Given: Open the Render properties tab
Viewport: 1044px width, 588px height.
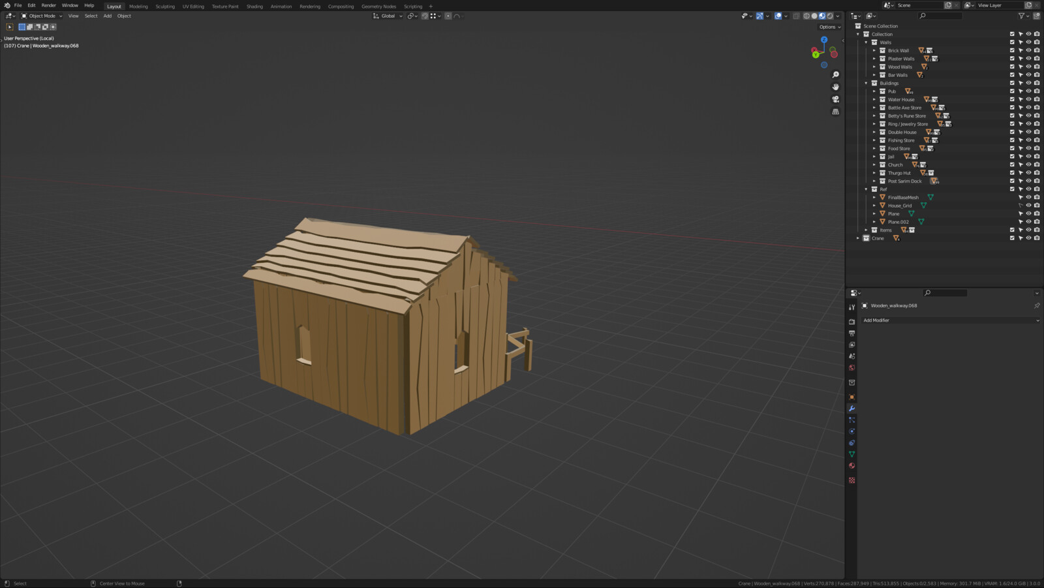Looking at the screenshot, I should [x=852, y=322].
